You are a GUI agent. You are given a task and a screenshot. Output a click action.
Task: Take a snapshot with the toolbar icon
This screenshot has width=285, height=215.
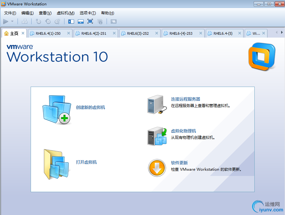coord(38,22)
